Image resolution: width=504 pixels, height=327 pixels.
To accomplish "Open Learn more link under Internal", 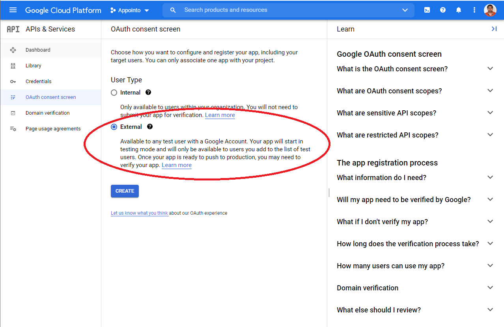I will click(220, 115).
